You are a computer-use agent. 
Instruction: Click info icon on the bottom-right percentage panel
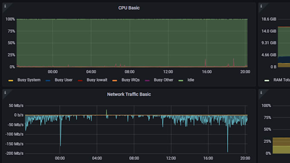pyautogui.click(x=261, y=92)
